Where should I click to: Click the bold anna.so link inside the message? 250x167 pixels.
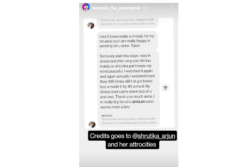point(139,101)
